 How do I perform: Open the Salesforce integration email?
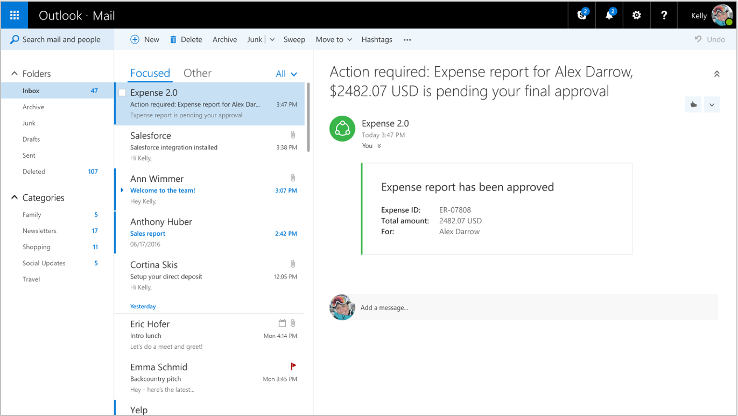pyautogui.click(x=210, y=146)
